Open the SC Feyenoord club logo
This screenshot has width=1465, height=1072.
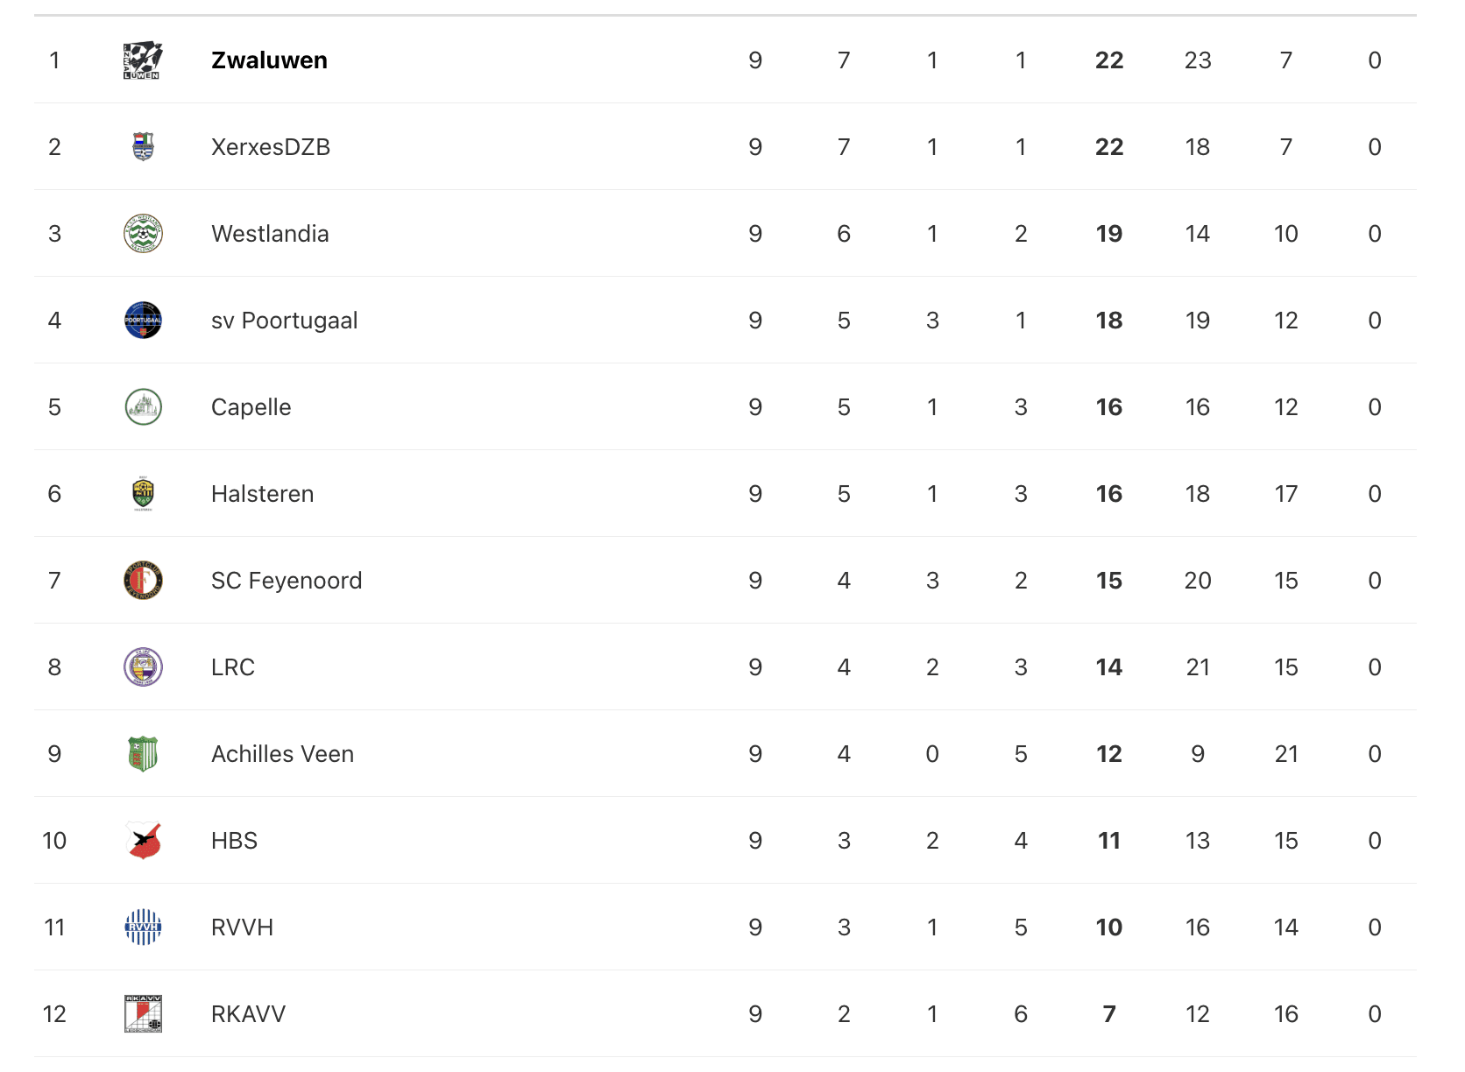pyautogui.click(x=143, y=581)
